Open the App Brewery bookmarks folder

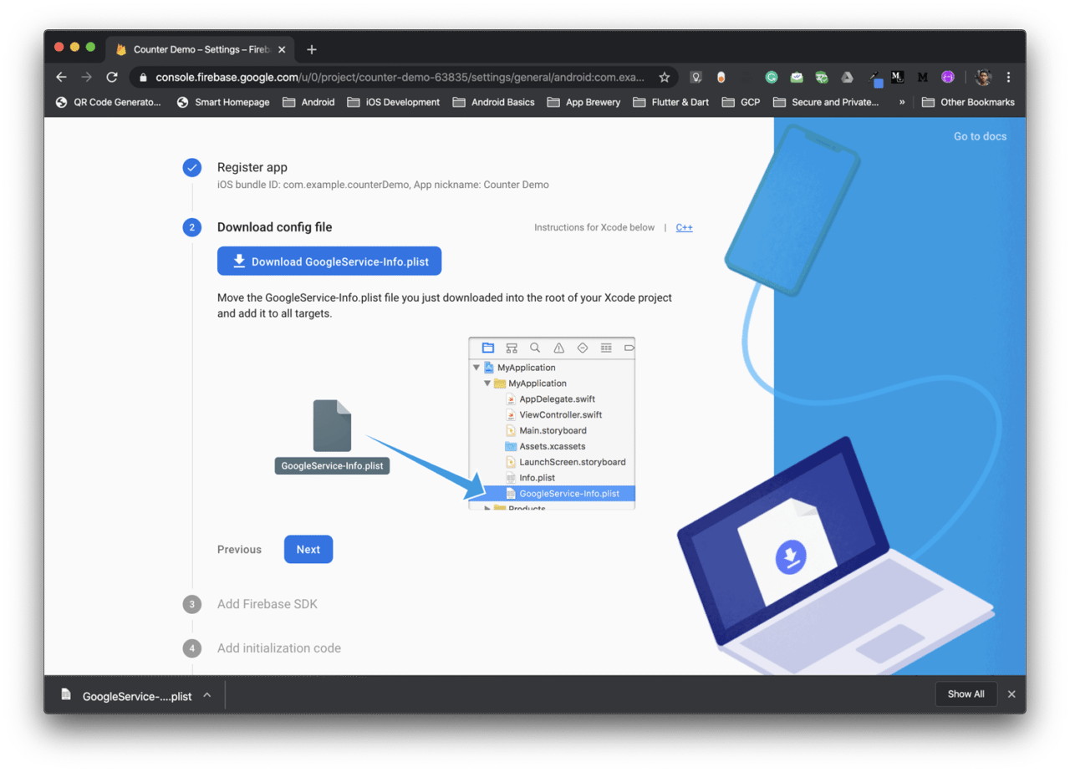(x=583, y=102)
